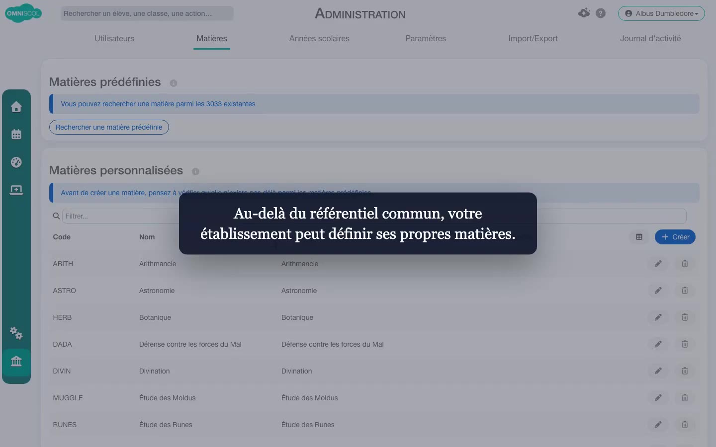This screenshot has width=716, height=447.
Task: Sort by the Nom column header
Action: pyautogui.click(x=147, y=237)
